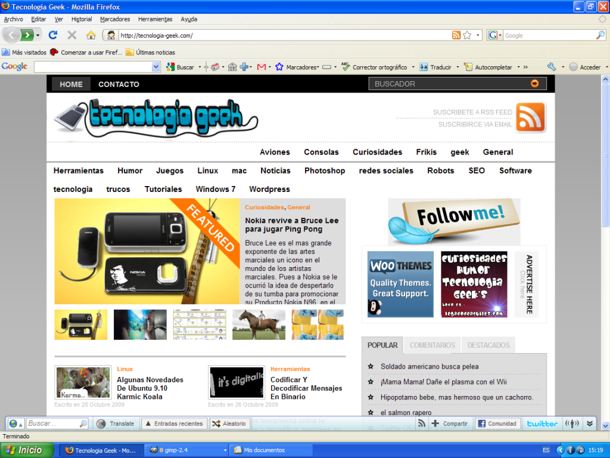Open Google Toolbar search box dropdown
Viewport: 610px width, 458px height.
156,67
